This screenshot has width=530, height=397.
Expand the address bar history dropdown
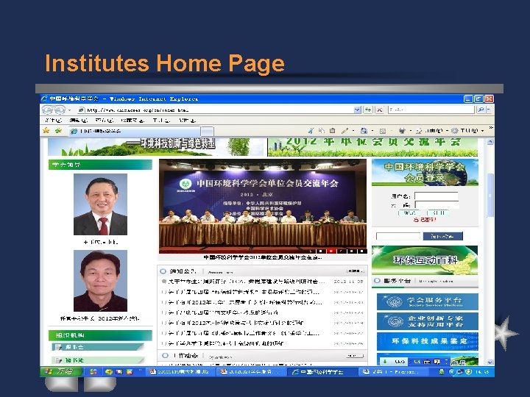pos(357,110)
